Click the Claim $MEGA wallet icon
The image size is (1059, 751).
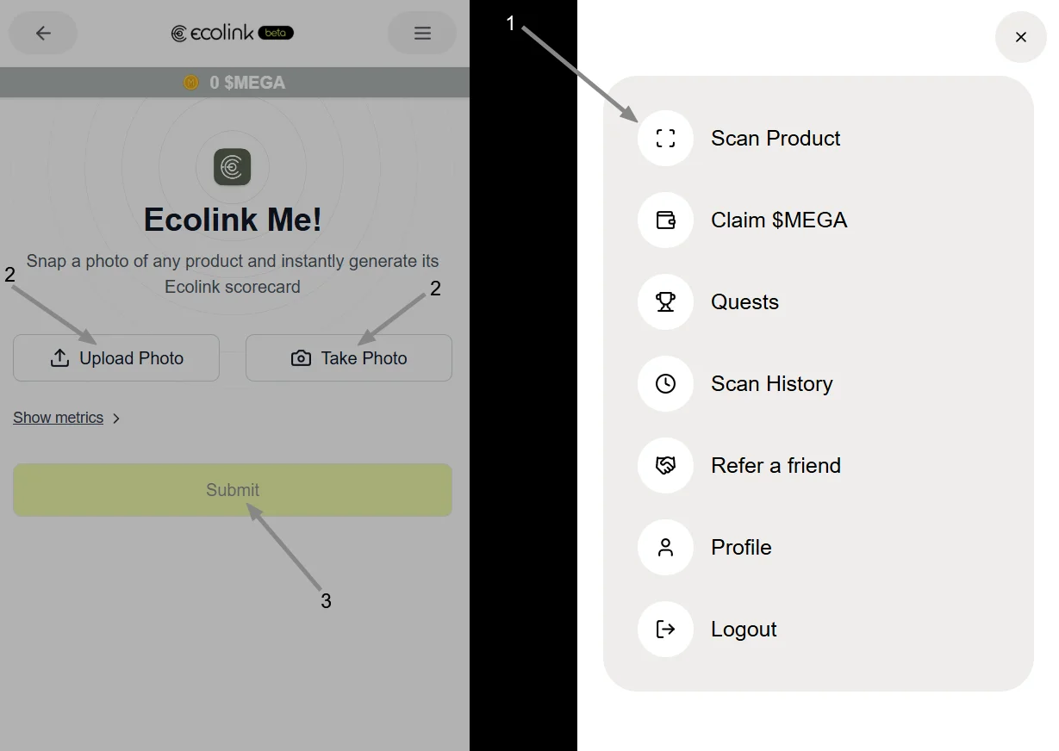tap(665, 220)
